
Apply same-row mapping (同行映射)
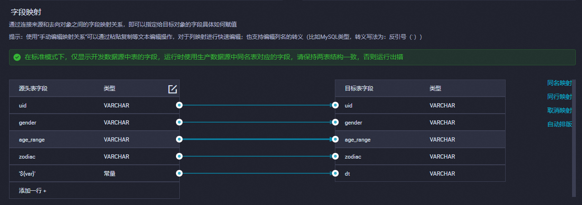559,97
